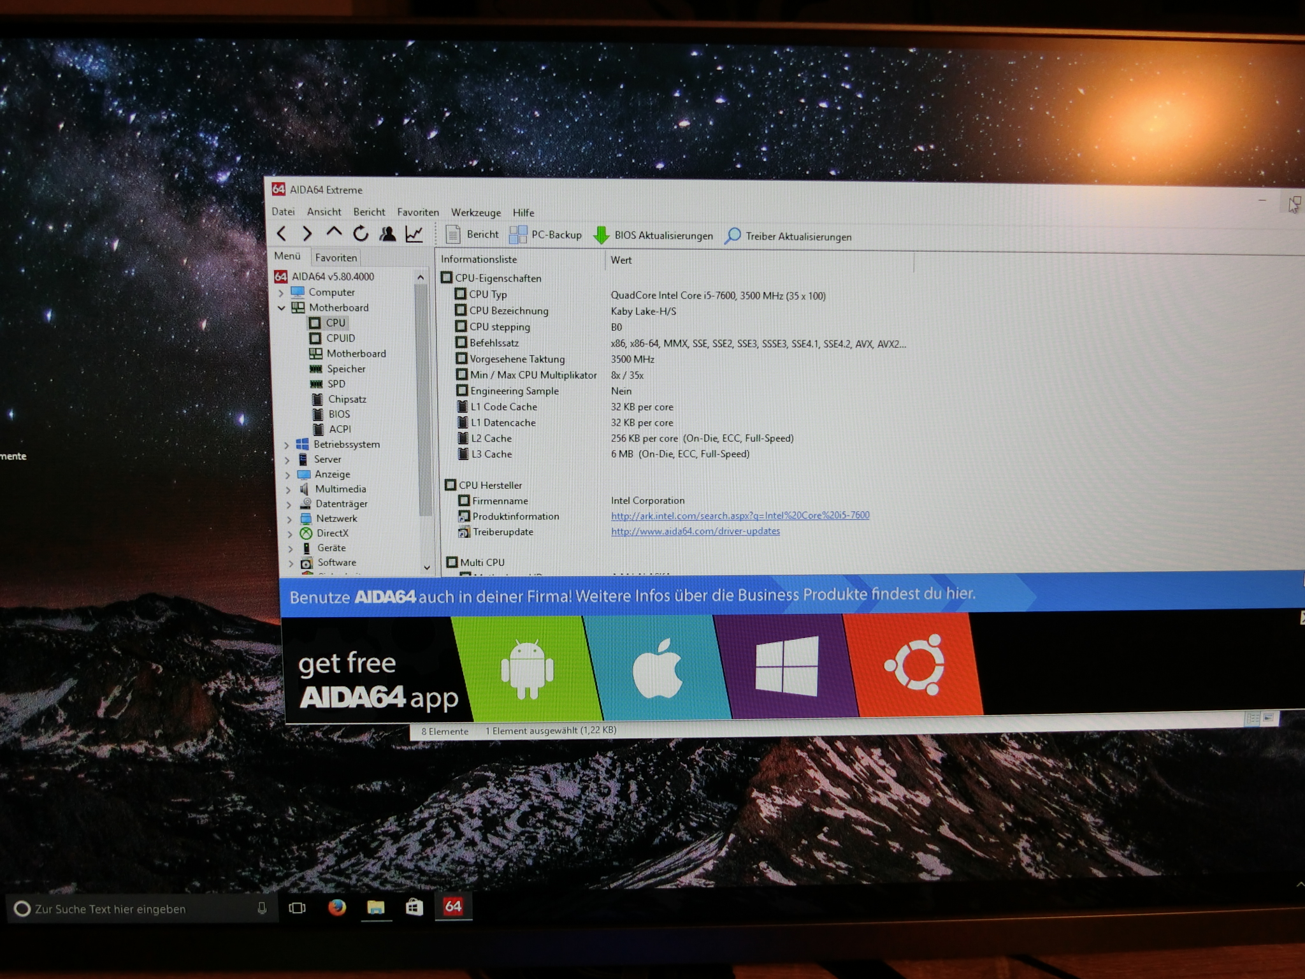
Task: Switch to the Favoriten tab
Action: pyautogui.click(x=336, y=257)
